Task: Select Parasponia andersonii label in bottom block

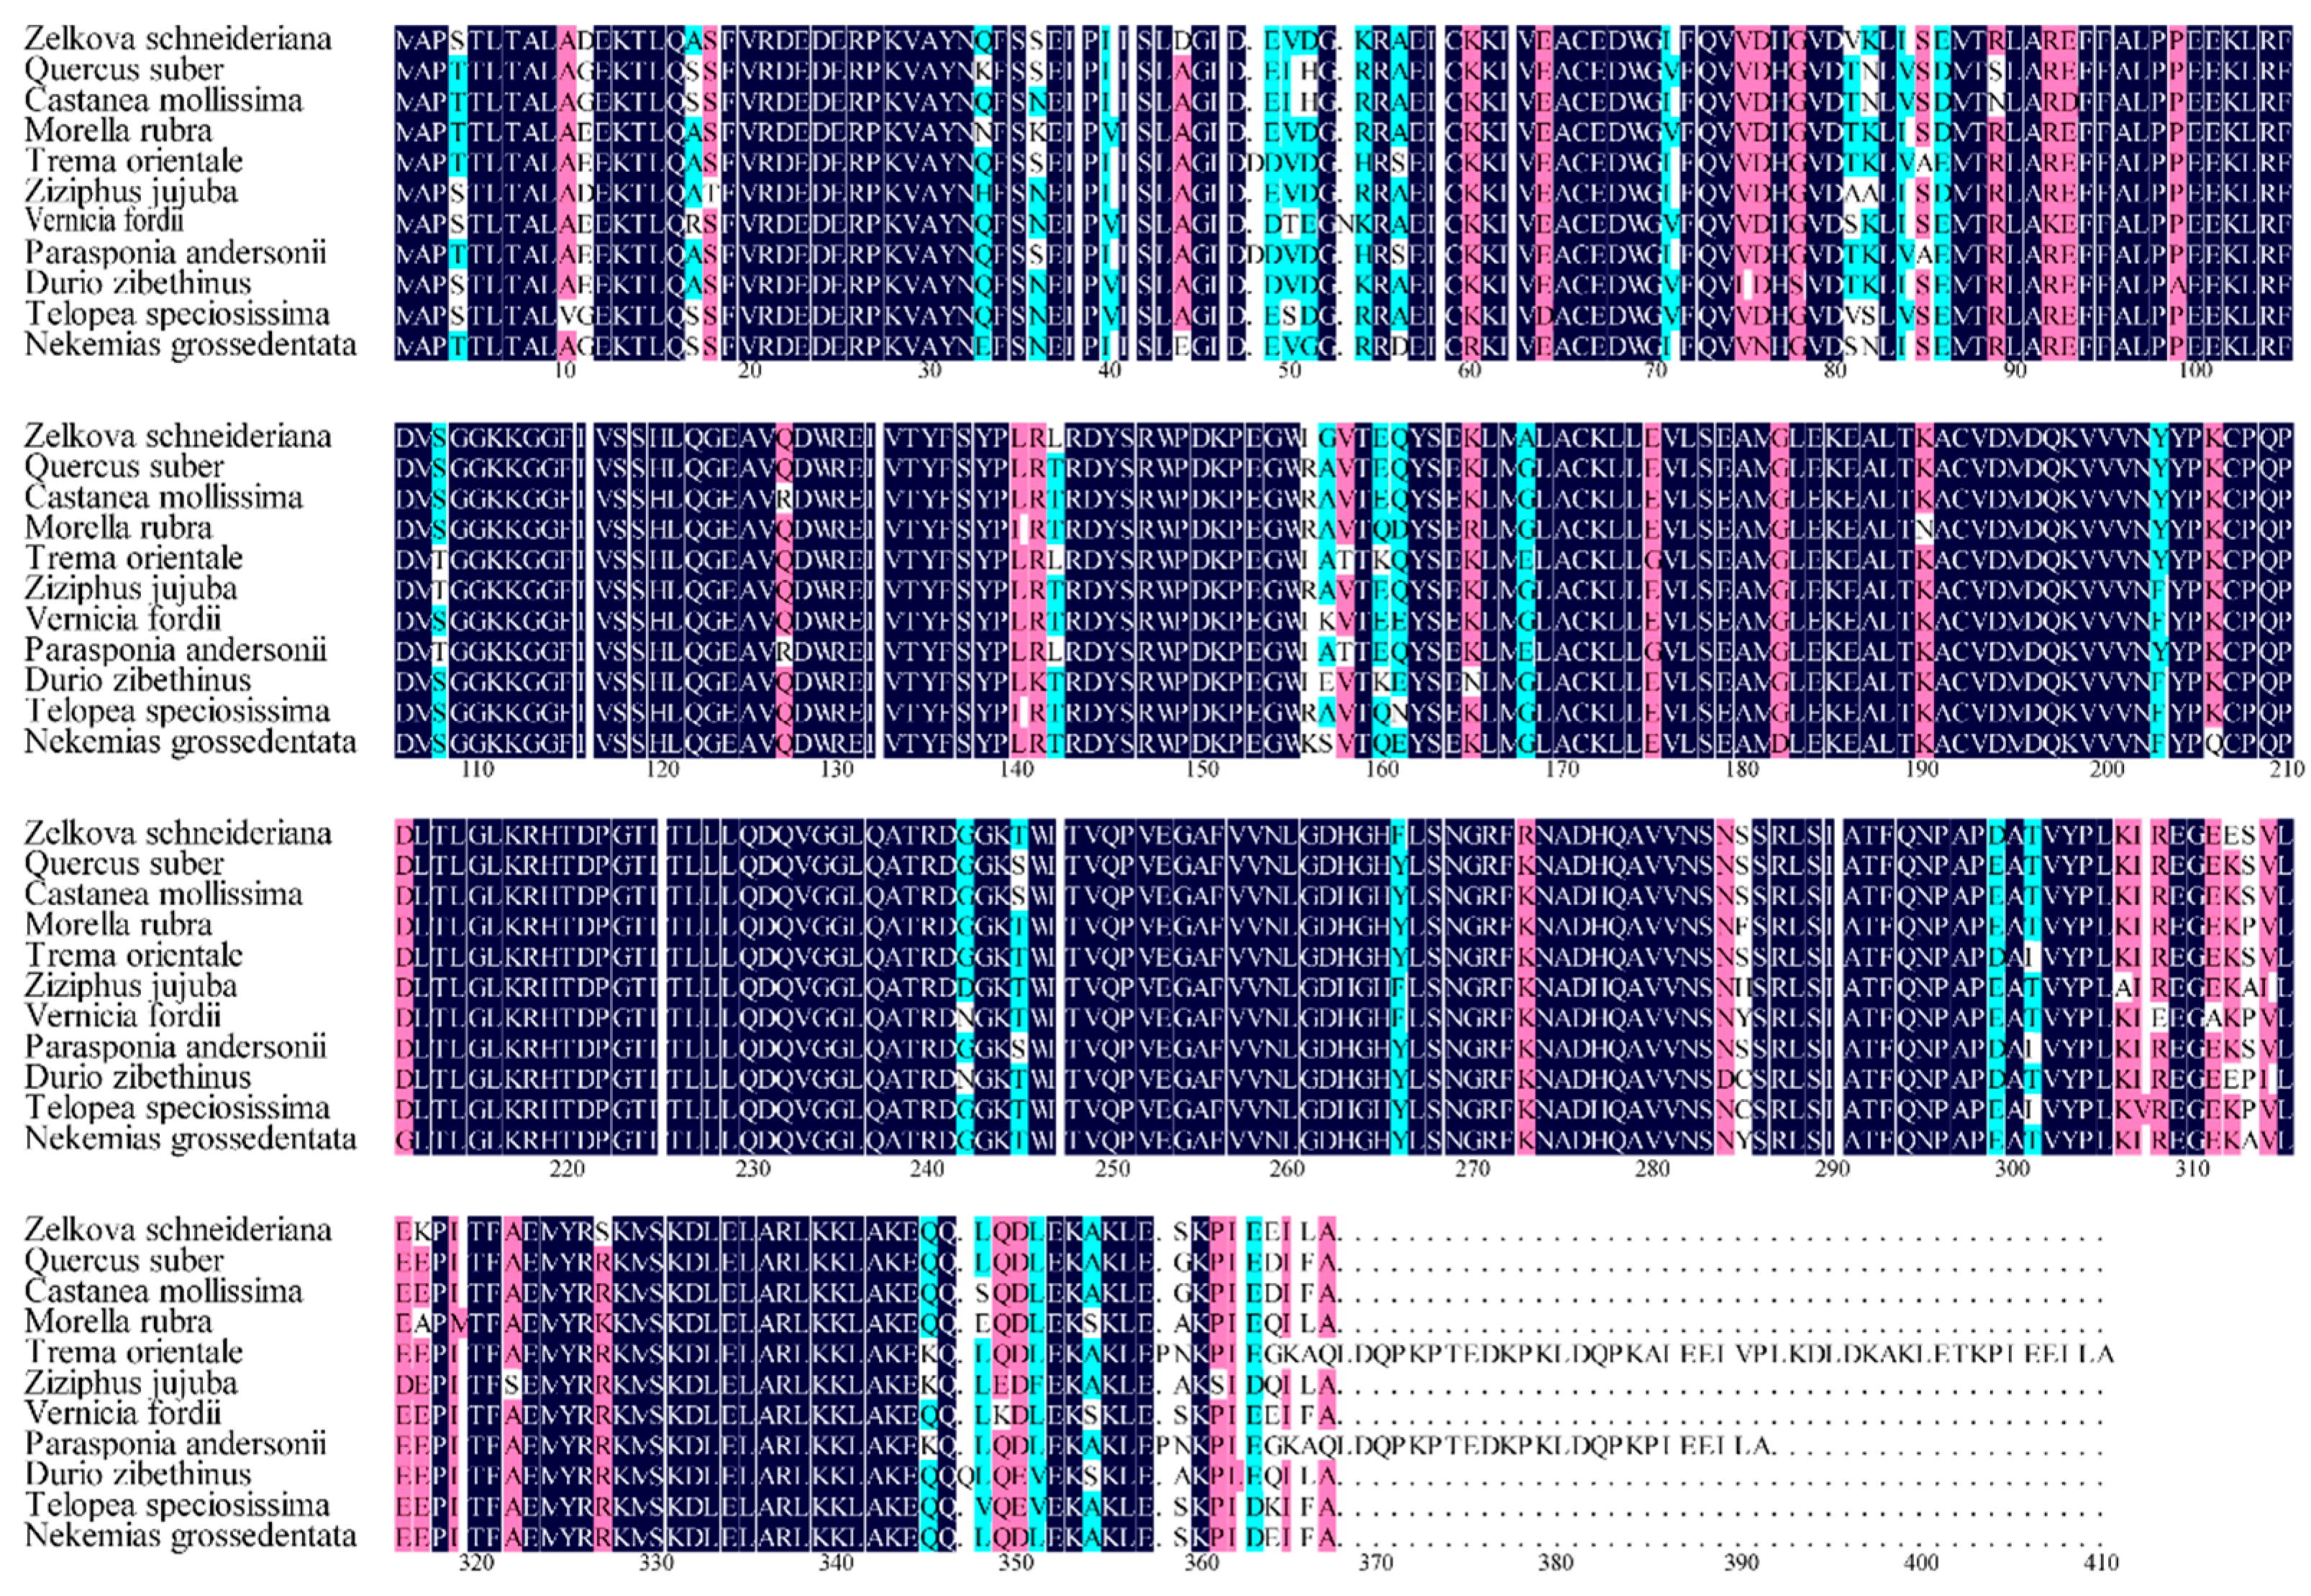Action: [x=175, y=1444]
